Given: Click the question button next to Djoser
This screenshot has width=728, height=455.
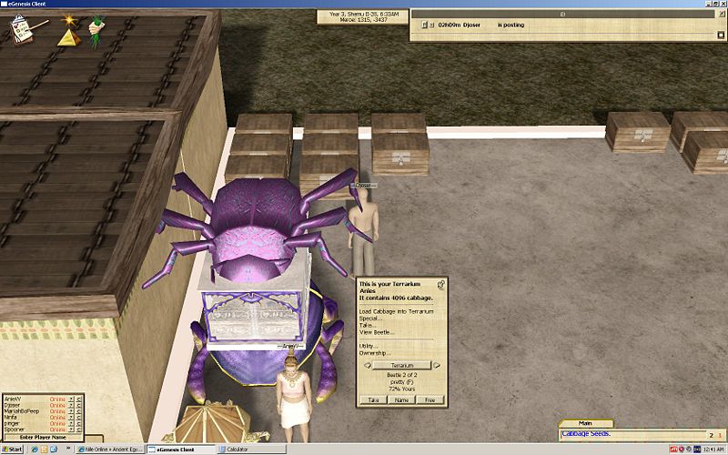Looking at the screenshot, I should coord(71,405).
